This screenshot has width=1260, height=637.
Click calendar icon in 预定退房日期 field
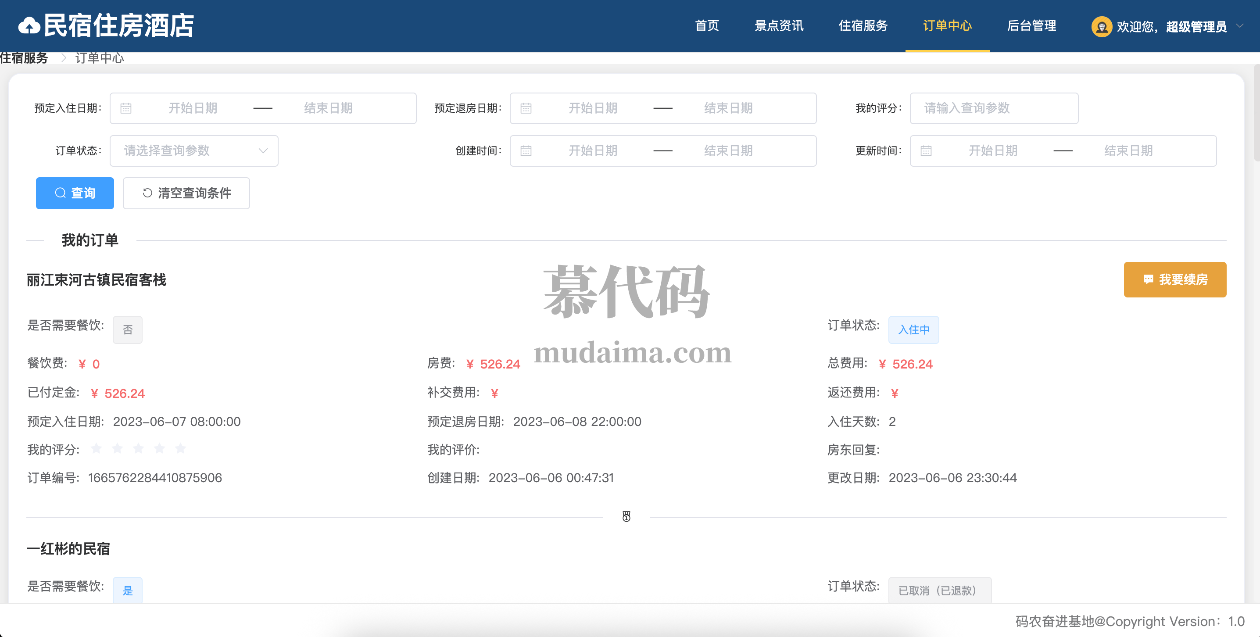pyautogui.click(x=526, y=108)
